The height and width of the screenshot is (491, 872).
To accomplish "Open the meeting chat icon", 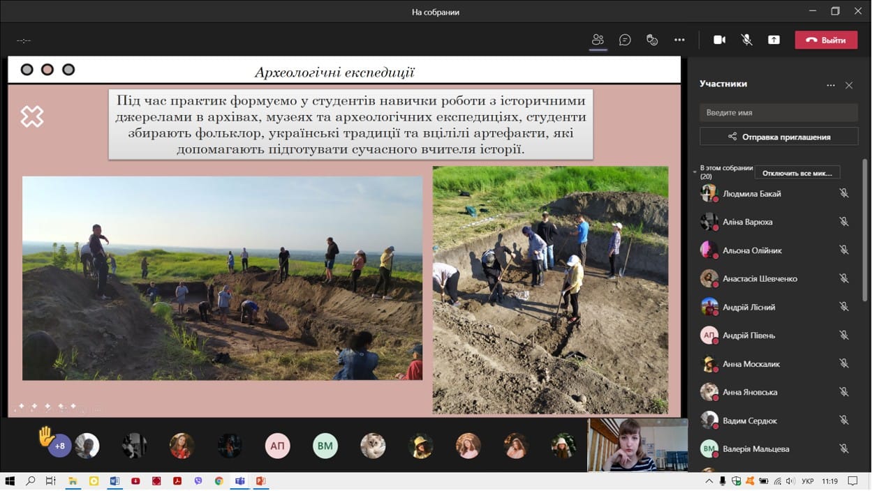I will (625, 40).
